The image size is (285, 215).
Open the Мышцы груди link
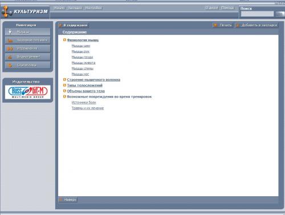[82, 57]
